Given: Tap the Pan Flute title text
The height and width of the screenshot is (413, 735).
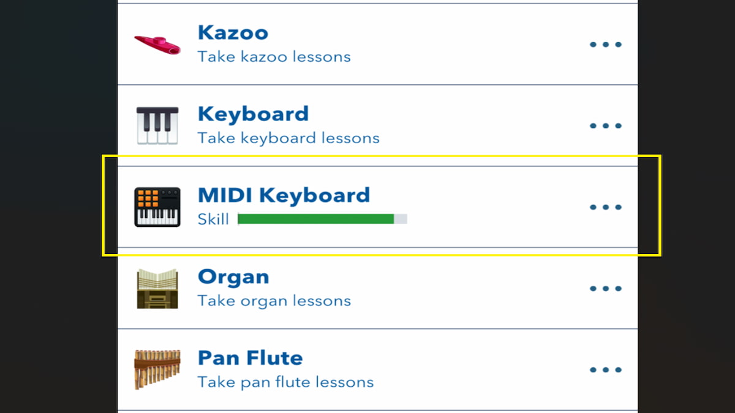Looking at the screenshot, I should click(x=249, y=358).
